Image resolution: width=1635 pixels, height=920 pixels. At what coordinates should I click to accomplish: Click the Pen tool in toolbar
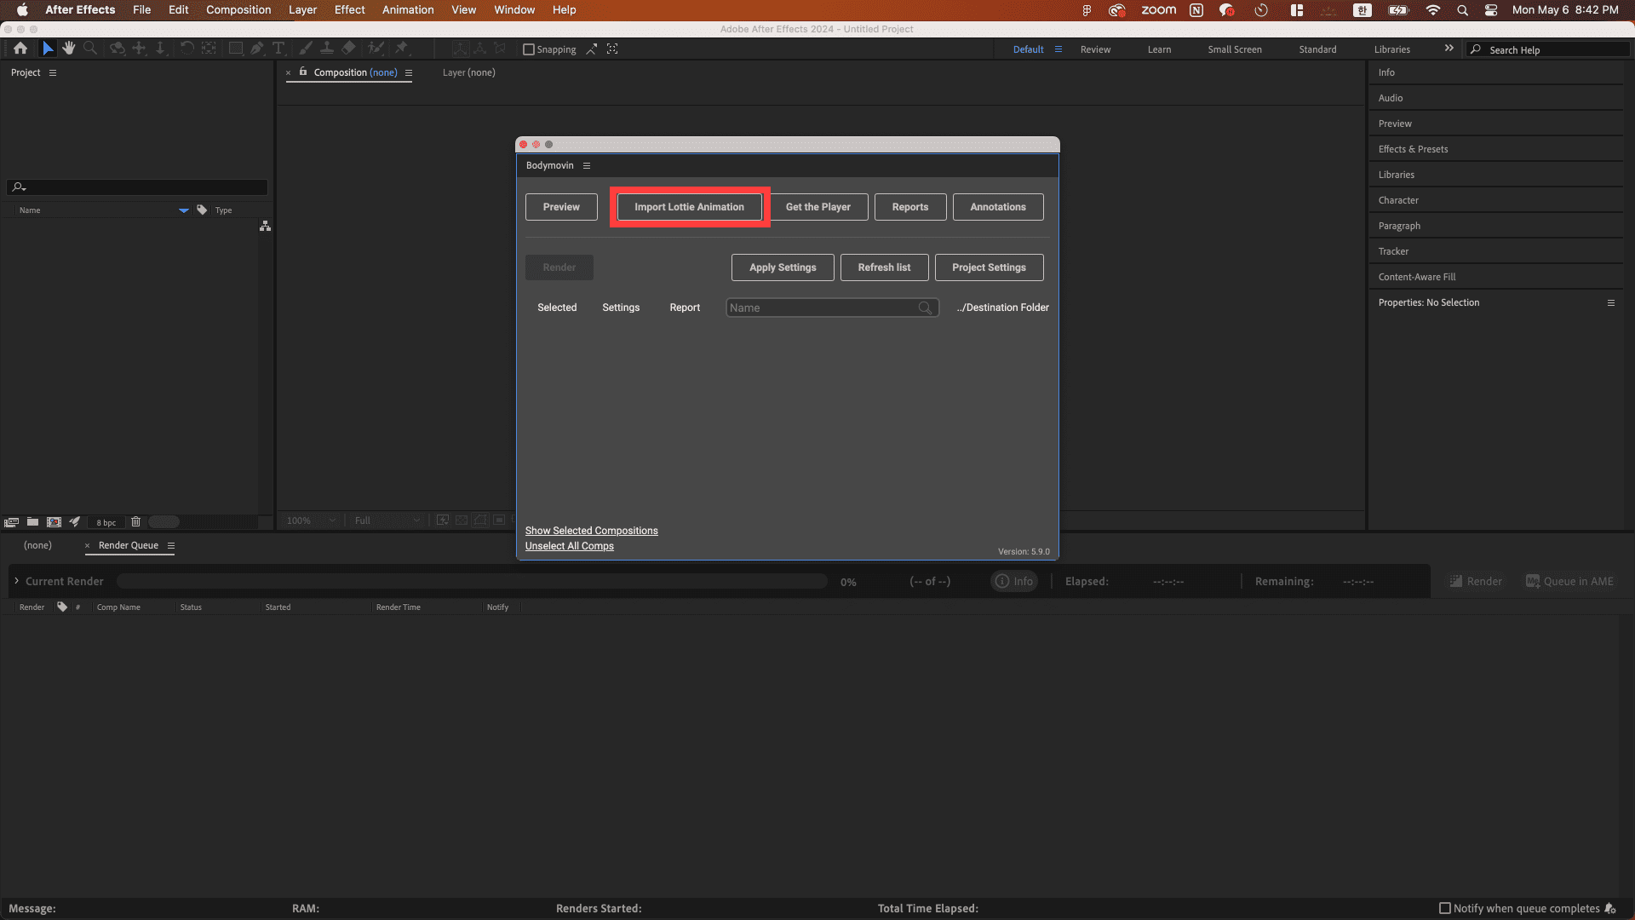pyautogui.click(x=256, y=49)
